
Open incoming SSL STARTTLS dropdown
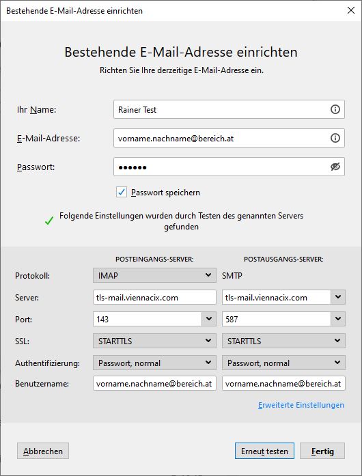[x=154, y=341]
